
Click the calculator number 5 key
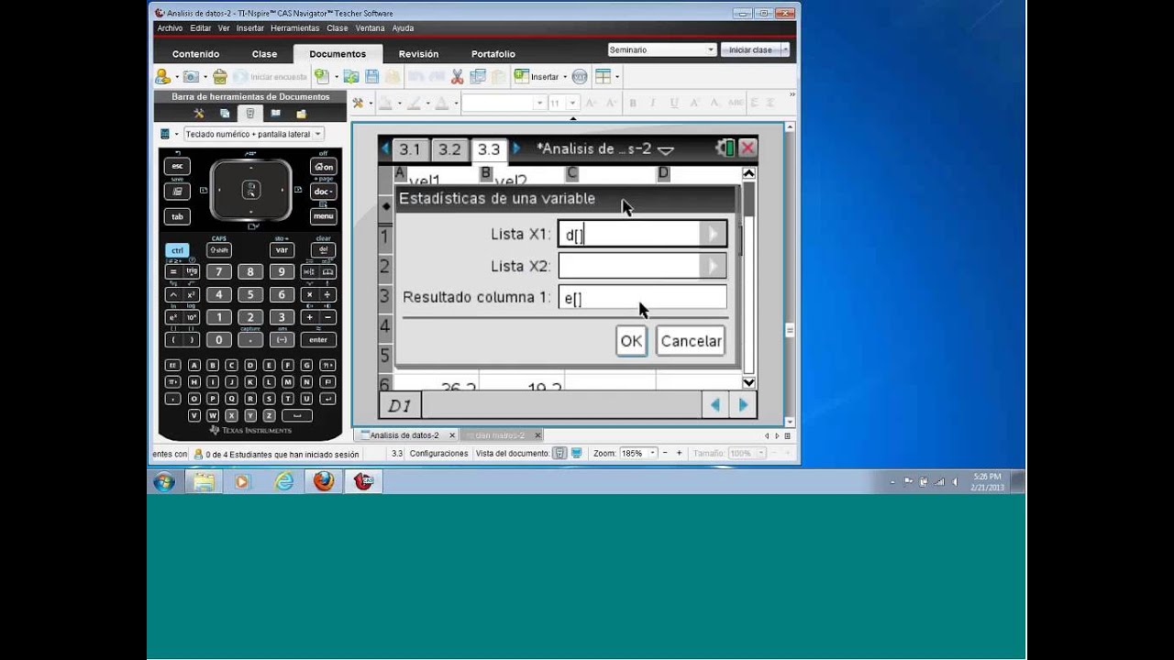[250, 294]
